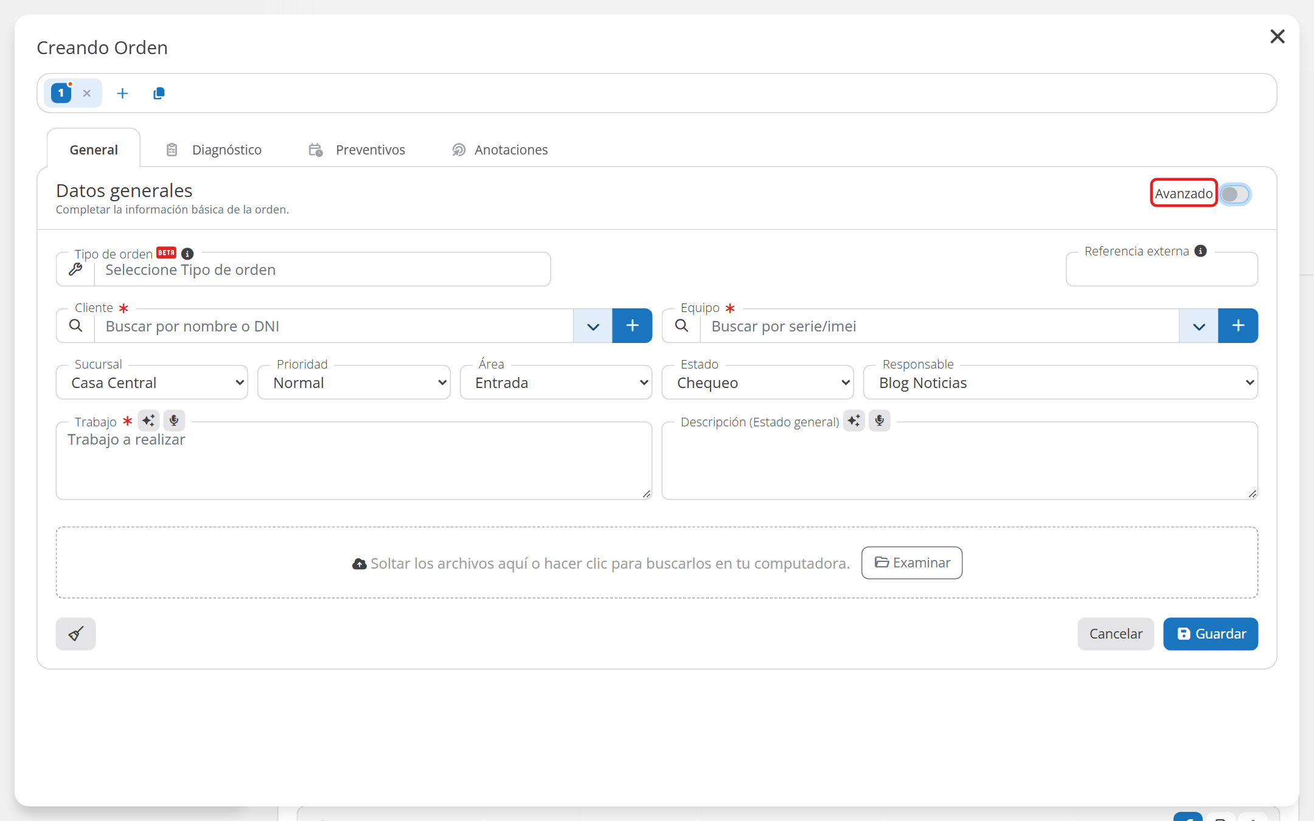The width and height of the screenshot is (1314, 821).
Task: Click the microphone icon next to Trabajo
Action: click(x=174, y=420)
